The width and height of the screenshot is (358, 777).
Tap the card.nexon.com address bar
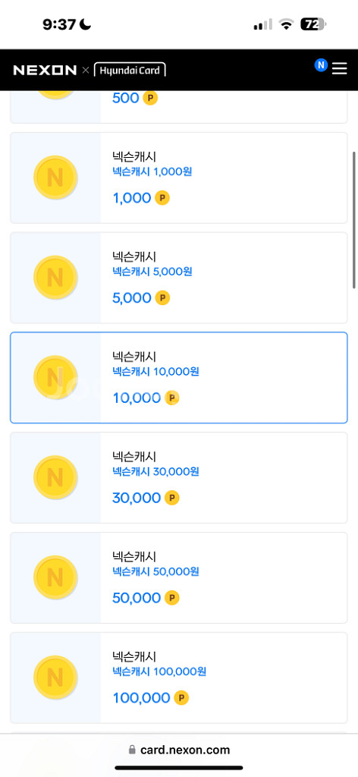[179, 750]
